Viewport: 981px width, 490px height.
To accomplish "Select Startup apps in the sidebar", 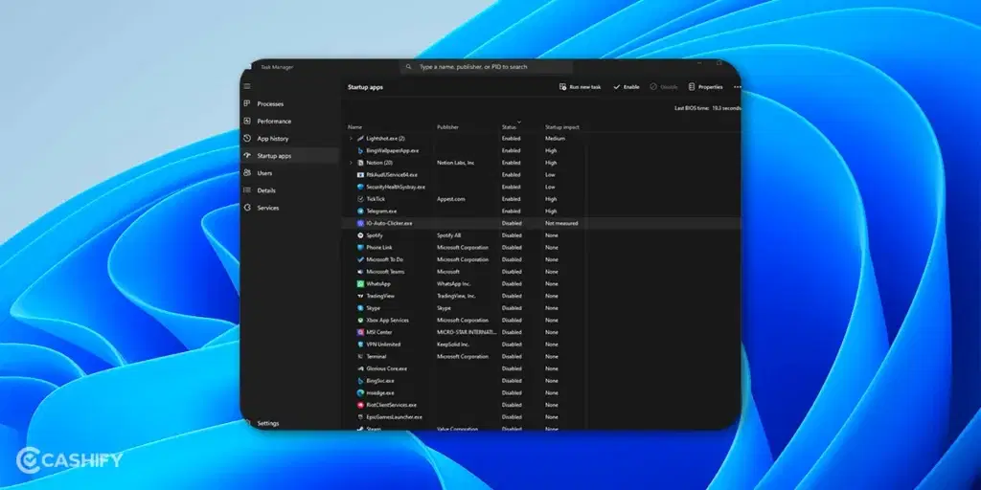I will pyautogui.click(x=289, y=156).
